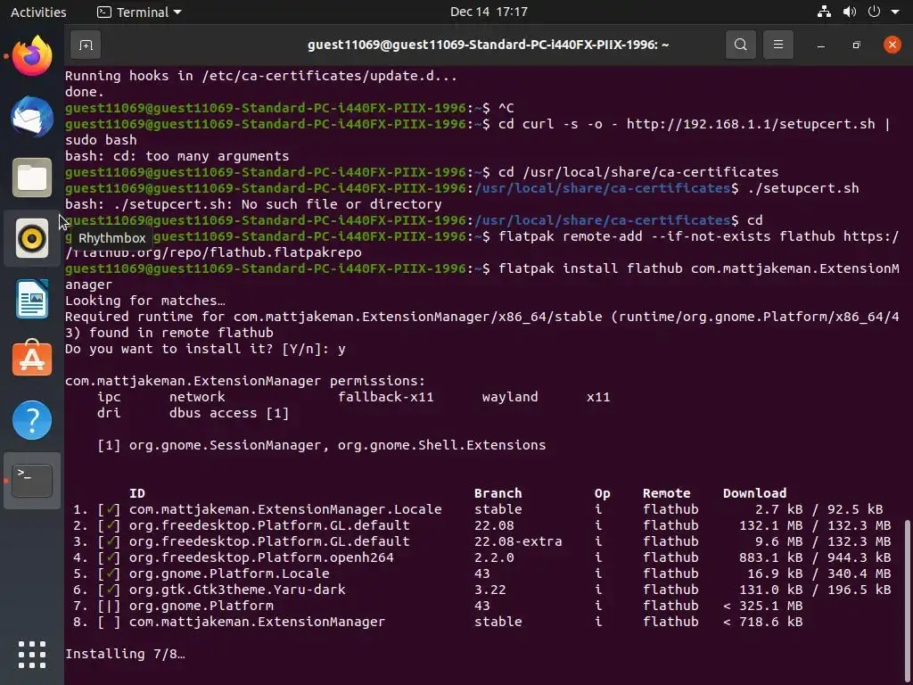The width and height of the screenshot is (913, 685).
Task: Click './setupcert.sh' command text
Action: 803,188
